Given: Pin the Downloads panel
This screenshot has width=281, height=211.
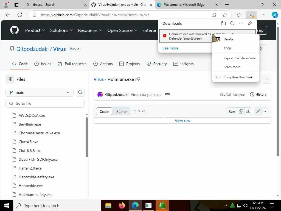Looking at the screenshot, I should pos(250,23).
